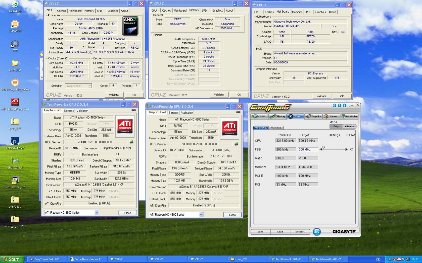The width and height of the screenshot is (422, 263).
Task: Click the red shield security tray icon
Action: pyautogui.click(x=394, y=259)
